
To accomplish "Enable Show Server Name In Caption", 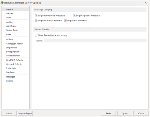I will 36,35.
